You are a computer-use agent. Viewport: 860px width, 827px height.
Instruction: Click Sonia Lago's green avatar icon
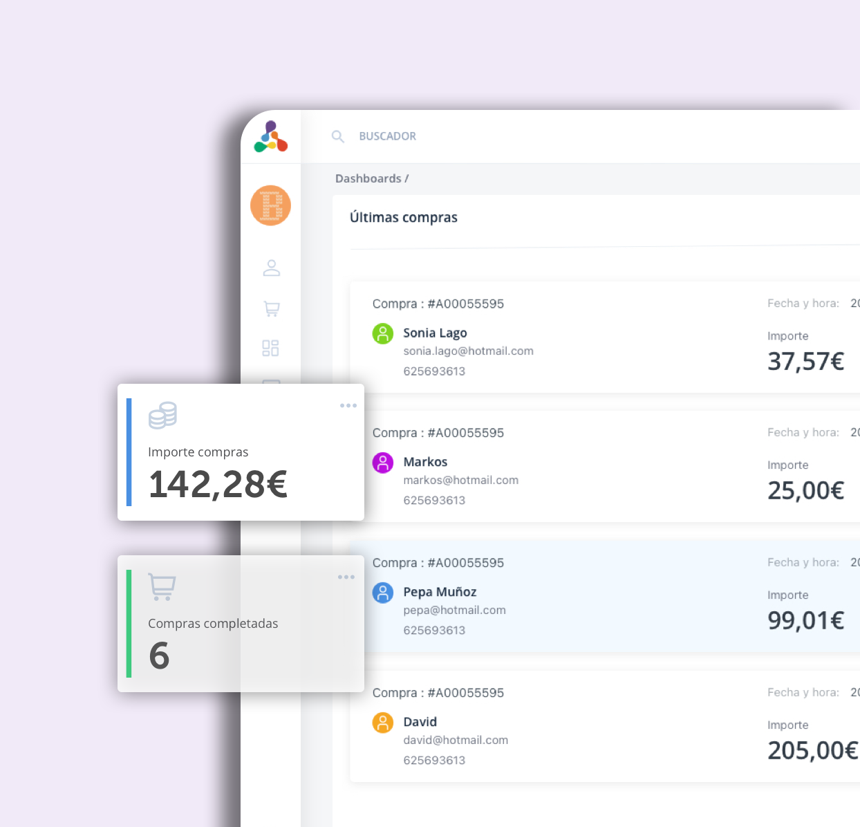(383, 333)
